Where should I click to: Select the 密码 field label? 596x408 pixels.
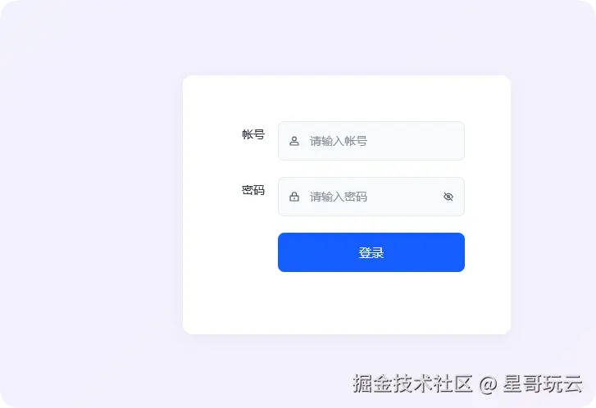(x=253, y=190)
